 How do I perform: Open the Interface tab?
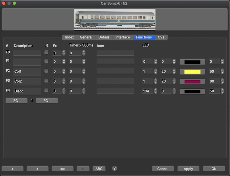[x=122, y=37]
